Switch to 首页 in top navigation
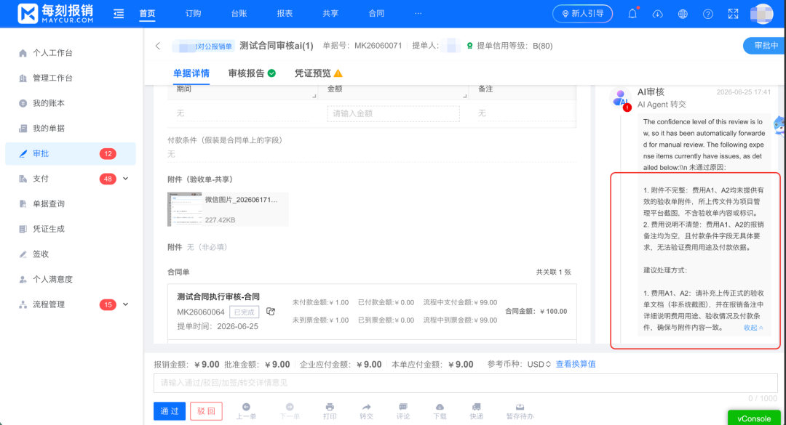Image resolution: width=786 pixels, height=425 pixels. 147,14
